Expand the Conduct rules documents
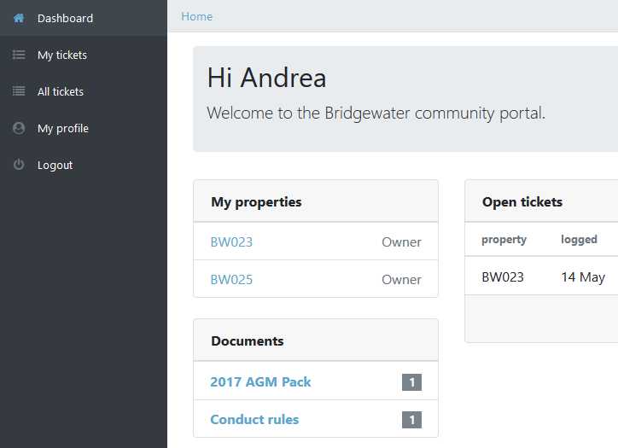Viewport: 618px width, 448px height. (254, 419)
